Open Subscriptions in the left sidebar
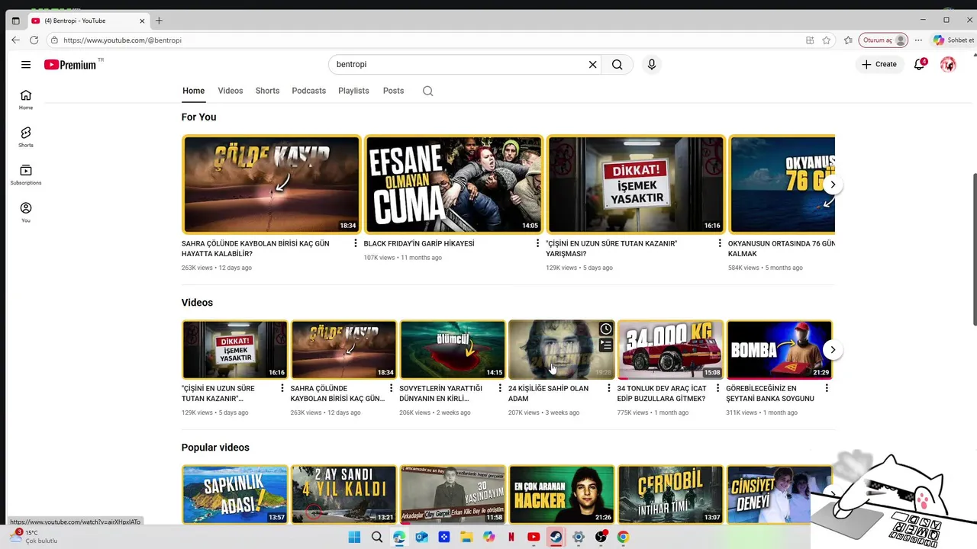This screenshot has height=549, width=977. [x=26, y=175]
